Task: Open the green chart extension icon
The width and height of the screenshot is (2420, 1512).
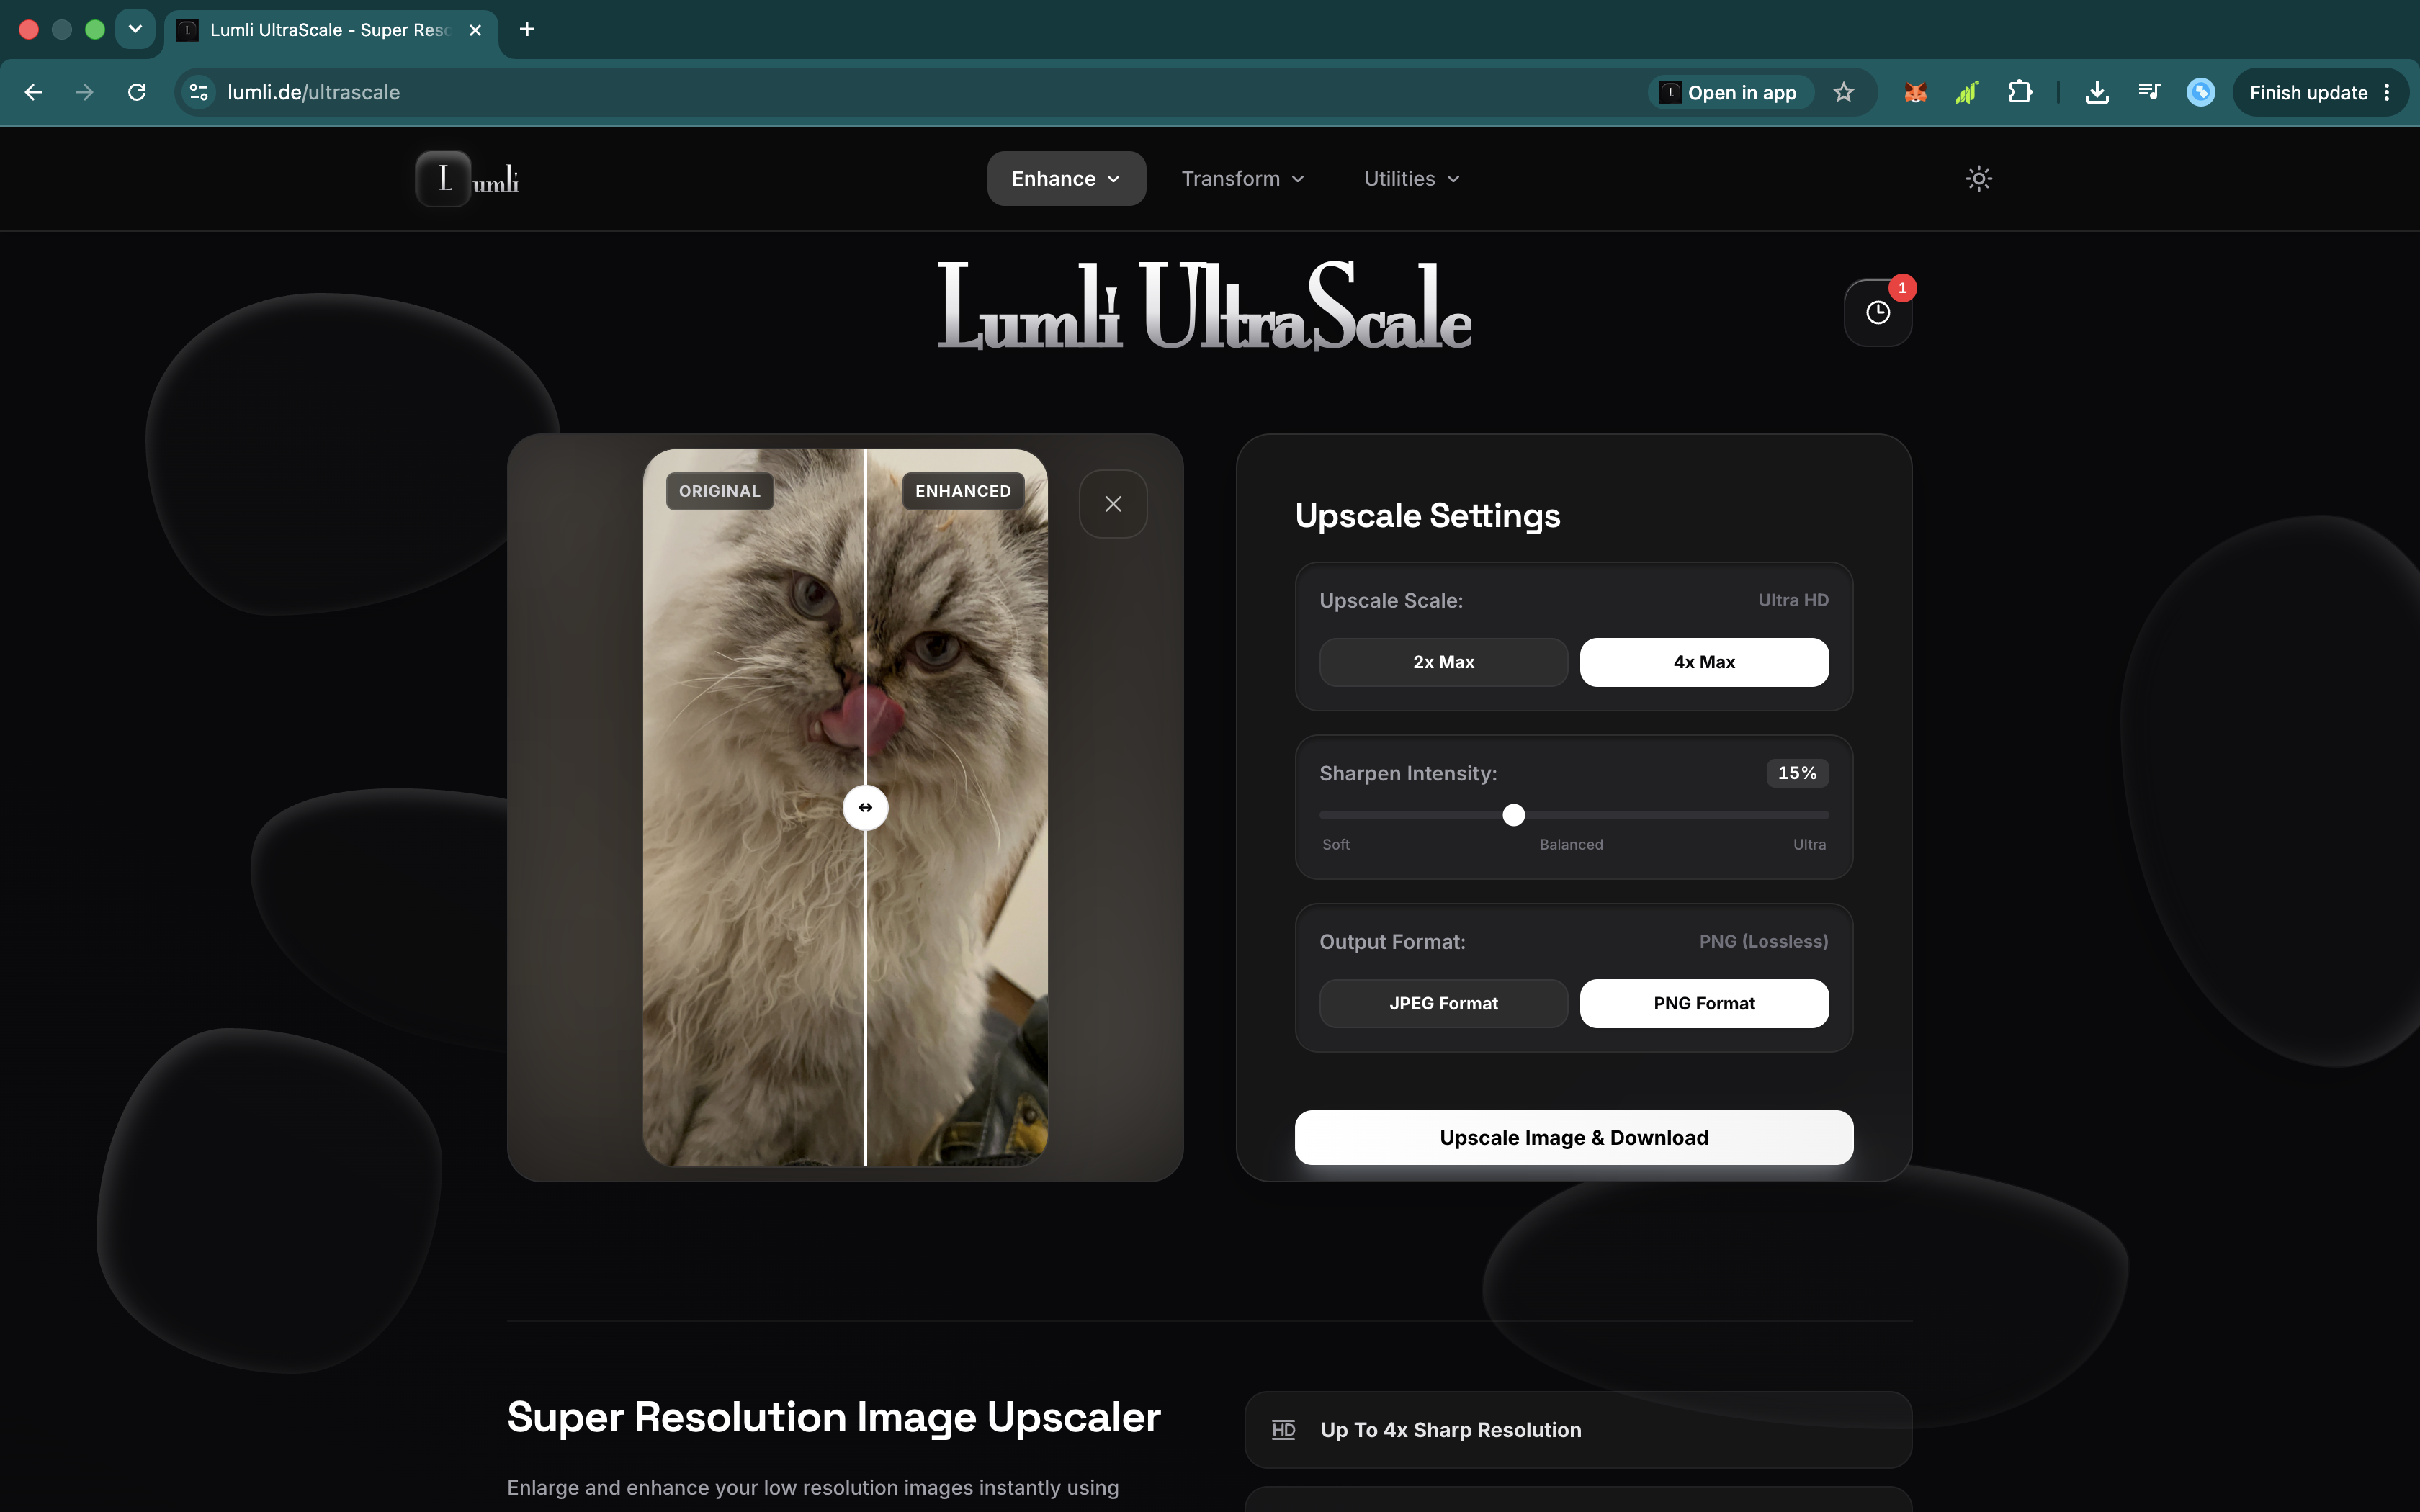Action: click(1967, 92)
